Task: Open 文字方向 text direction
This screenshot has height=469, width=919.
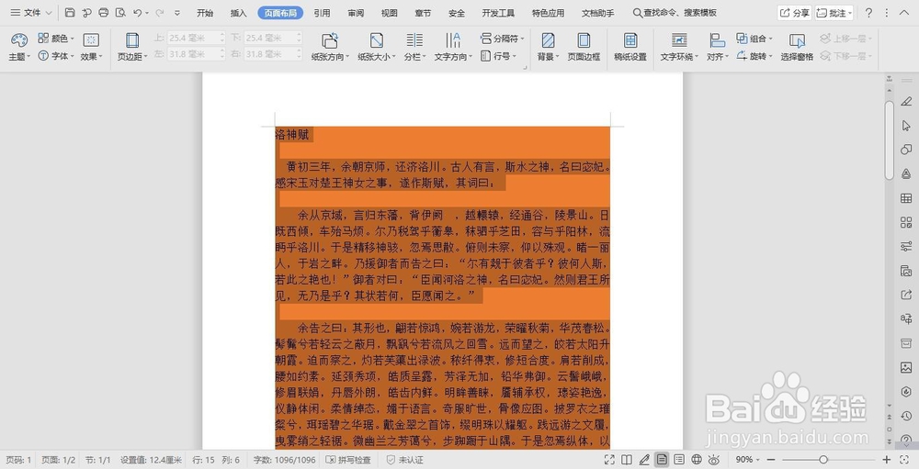Action: tap(453, 47)
